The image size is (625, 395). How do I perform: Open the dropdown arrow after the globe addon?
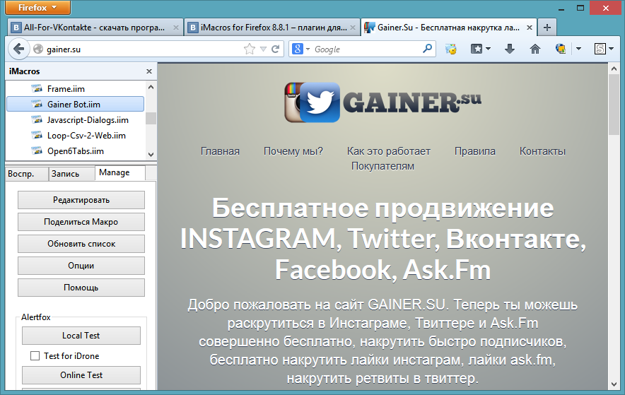click(578, 49)
